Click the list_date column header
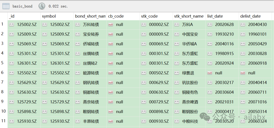This screenshot has height=128, width=274. coord(222,16)
